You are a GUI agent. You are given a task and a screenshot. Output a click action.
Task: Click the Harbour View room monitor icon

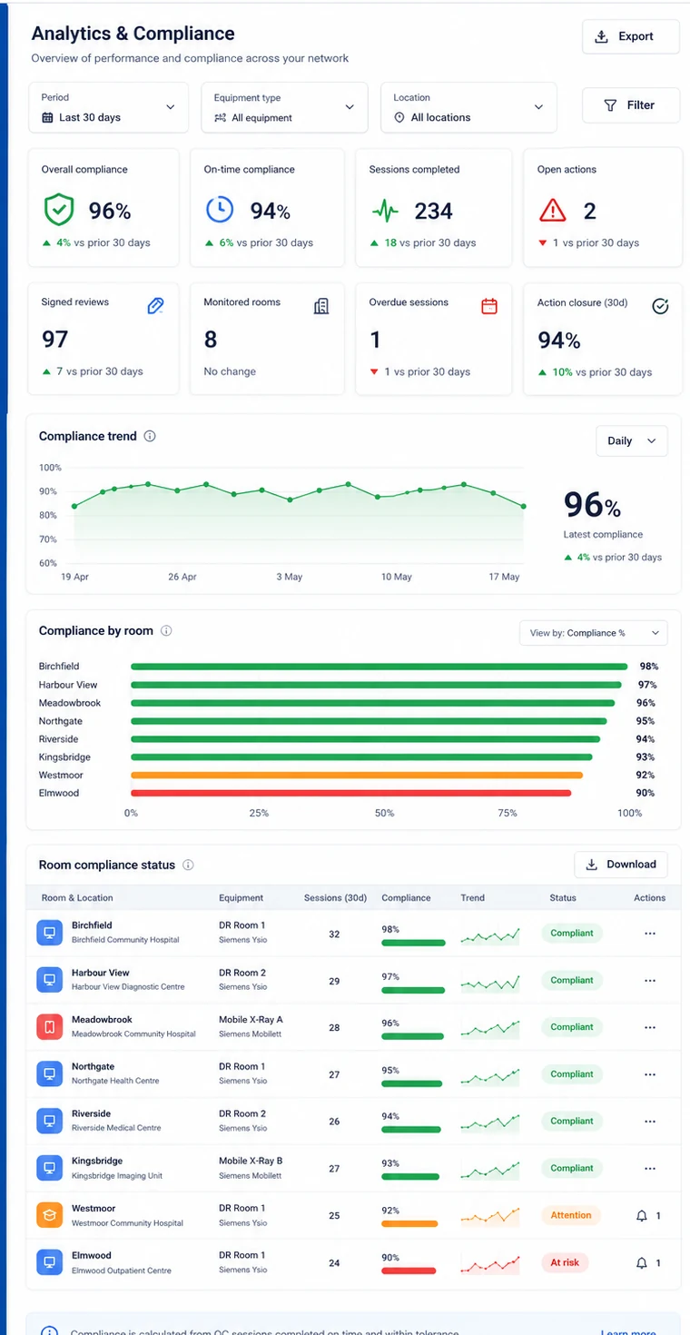point(49,979)
